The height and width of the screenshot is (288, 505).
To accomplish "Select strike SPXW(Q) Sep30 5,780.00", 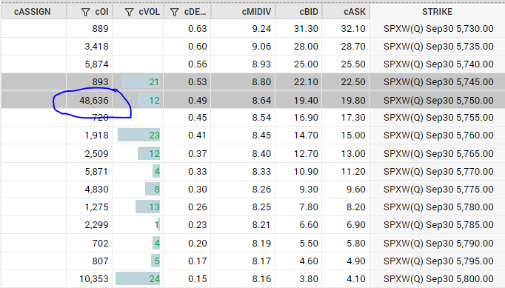I will 438,207.
